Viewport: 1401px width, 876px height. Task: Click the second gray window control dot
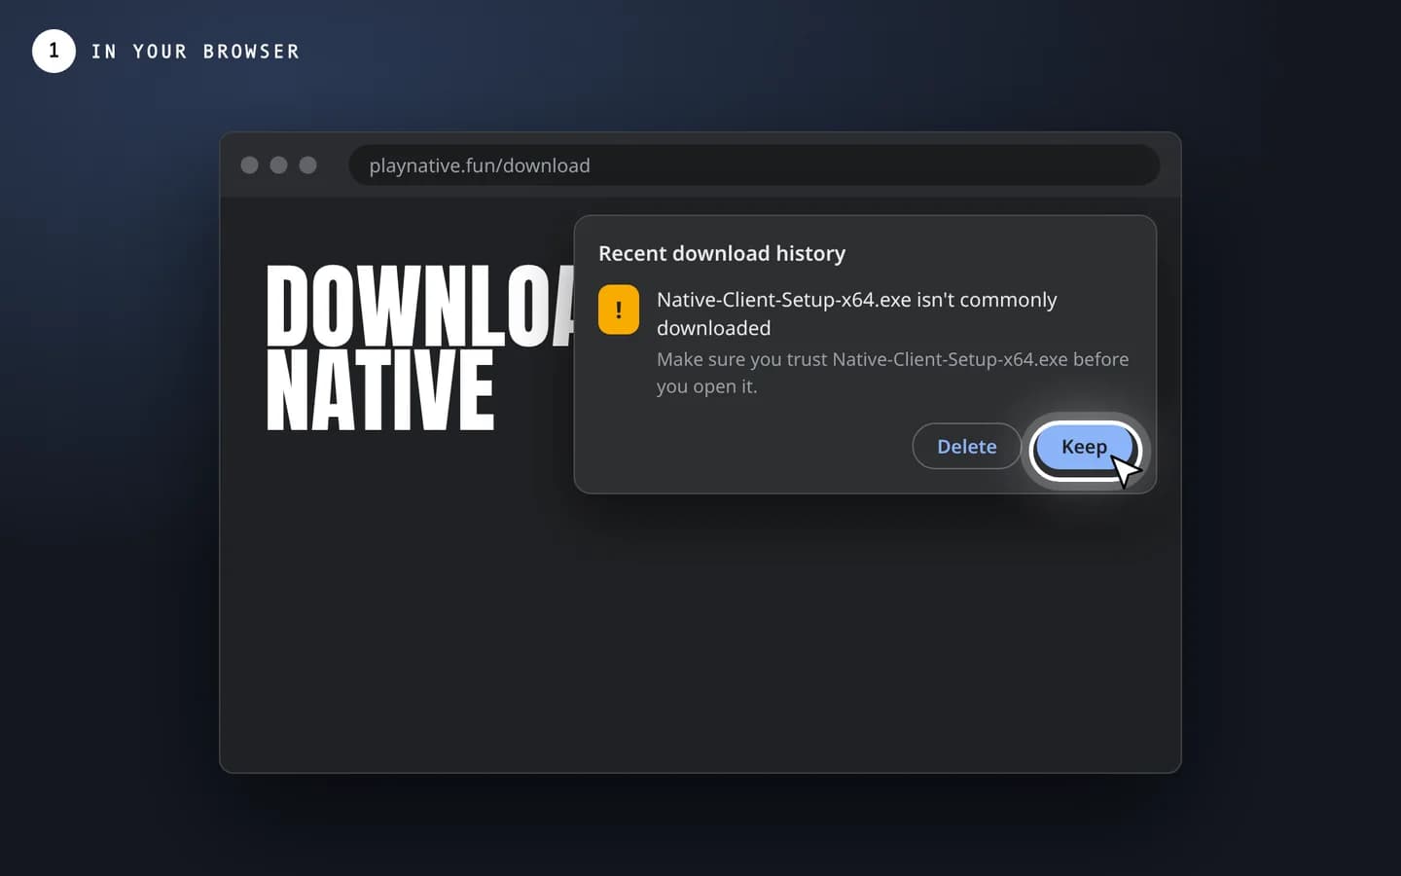(278, 165)
